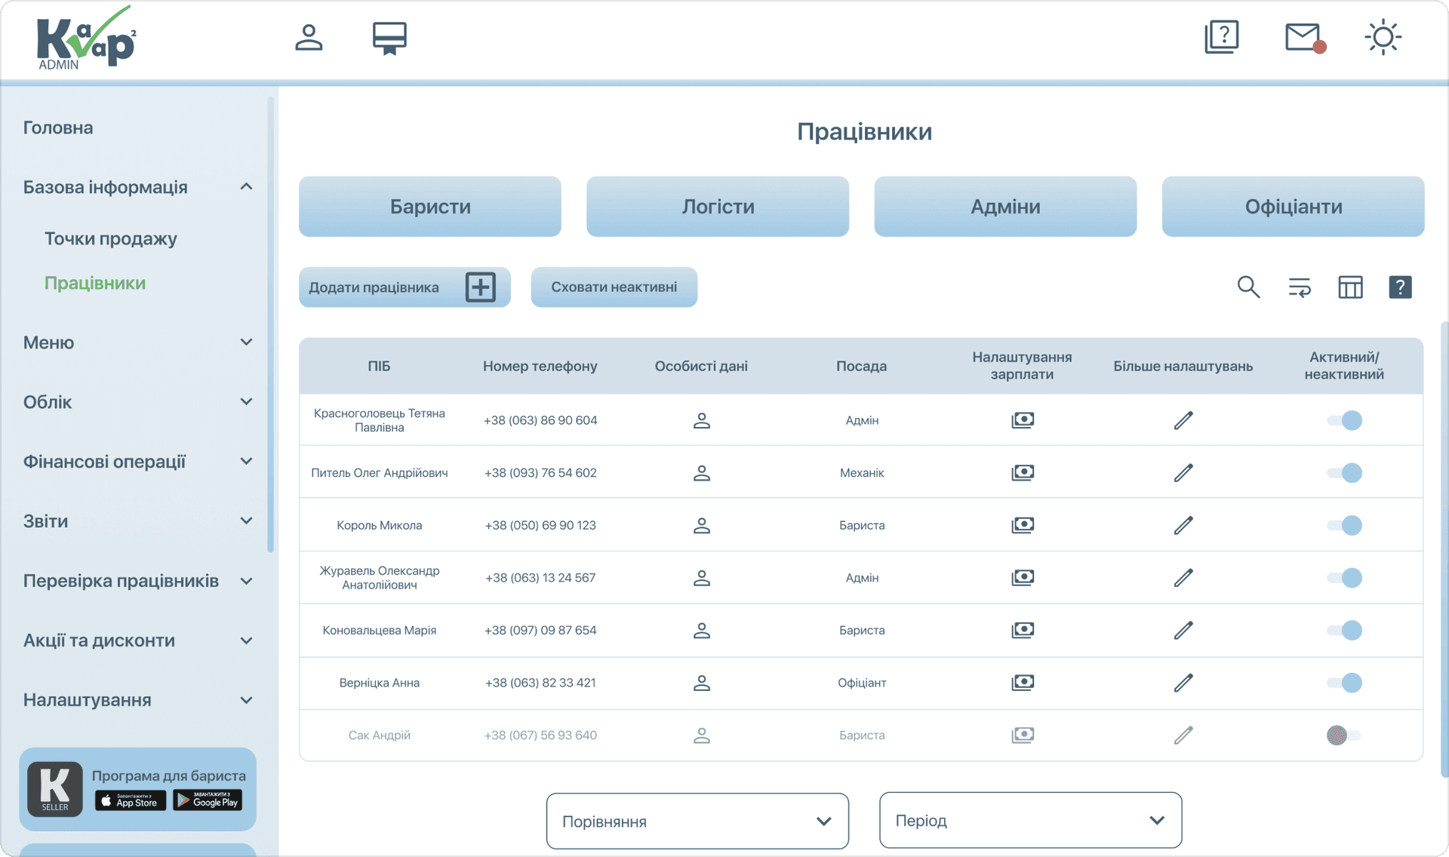Open salary settings for Журавель Олександр Анатолійович
The height and width of the screenshot is (857, 1449).
[1023, 577]
